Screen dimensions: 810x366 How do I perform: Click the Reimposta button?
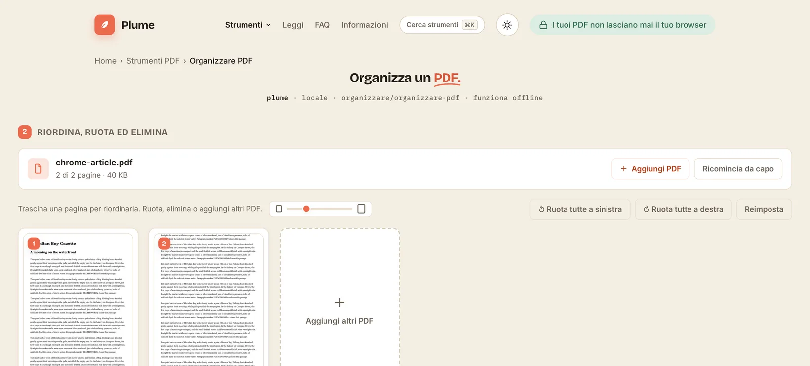(x=764, y=209)
